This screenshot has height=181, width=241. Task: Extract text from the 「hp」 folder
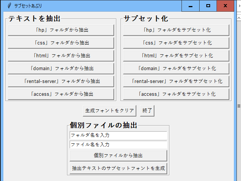(x=61, y=30)
